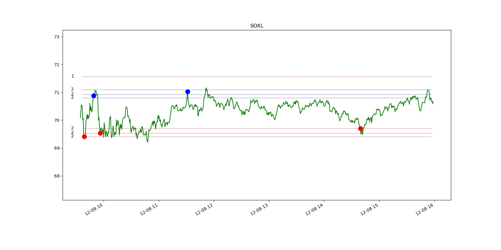Image resolution: width=501 pixels, height=250 pixels.
Task: Click the x-axis label 12-08 12
Action: pos(204,209)
